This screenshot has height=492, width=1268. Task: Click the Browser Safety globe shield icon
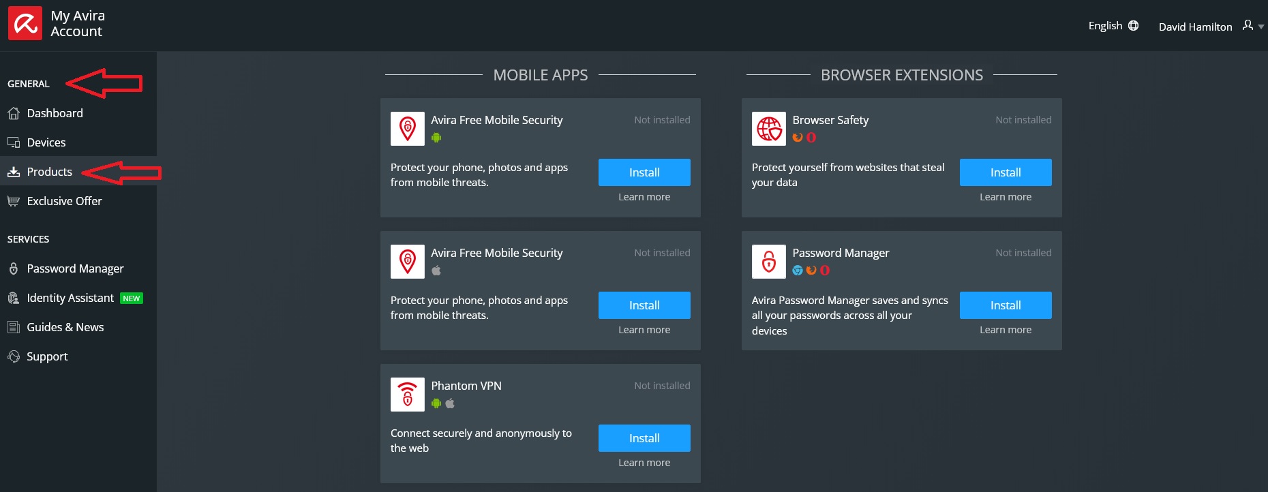click(768, 129)
